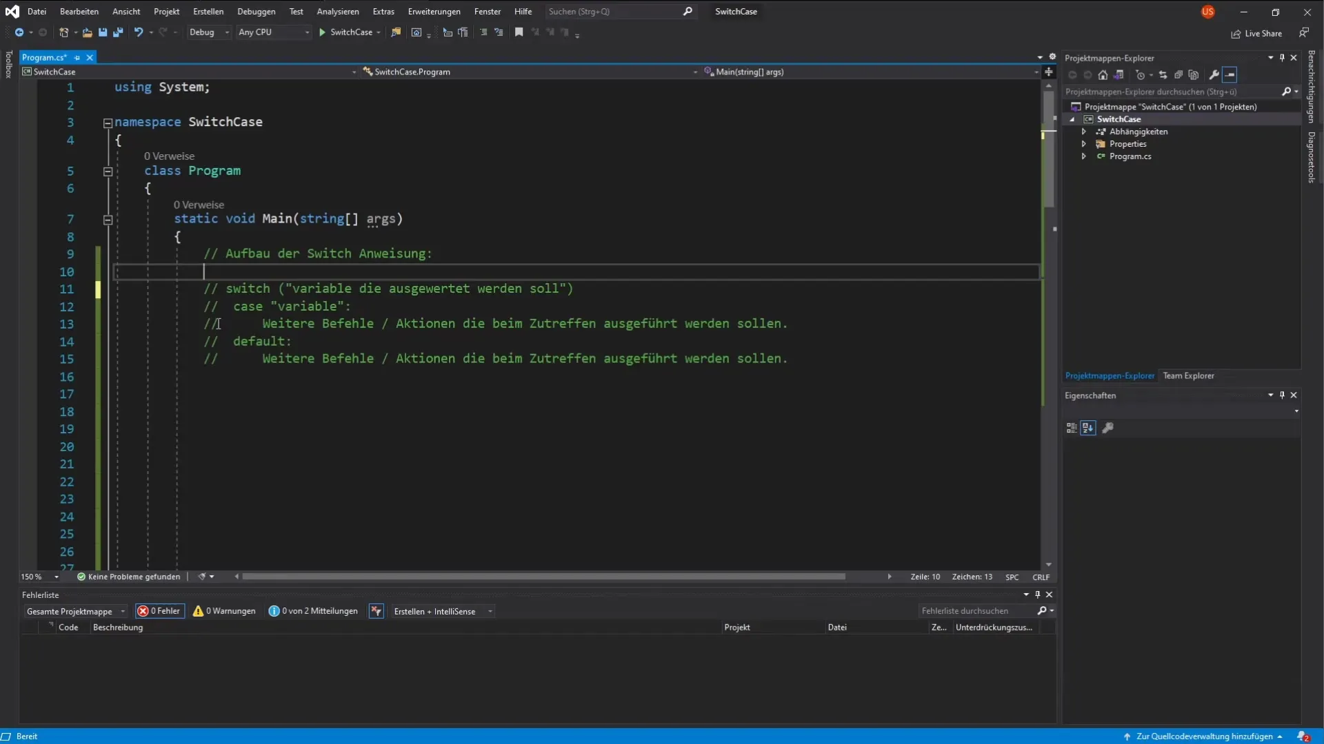Click the Live Share button
The width and height of the screenshot is (1324, 744).
[1256, 34]
